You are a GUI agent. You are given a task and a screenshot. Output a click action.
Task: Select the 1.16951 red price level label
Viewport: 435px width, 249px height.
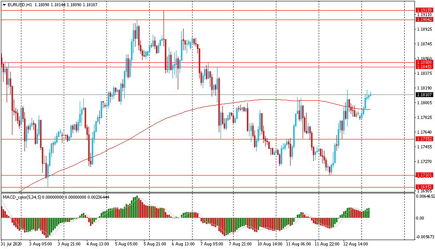click(424, 187)
